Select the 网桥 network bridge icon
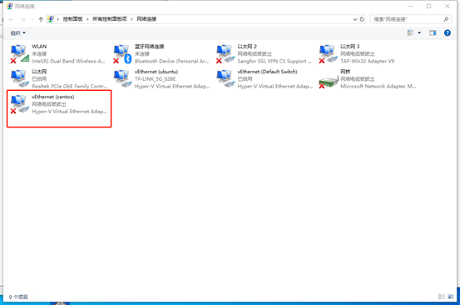The height and width of the screenshot is (305, 460). [x=329, y=81]
